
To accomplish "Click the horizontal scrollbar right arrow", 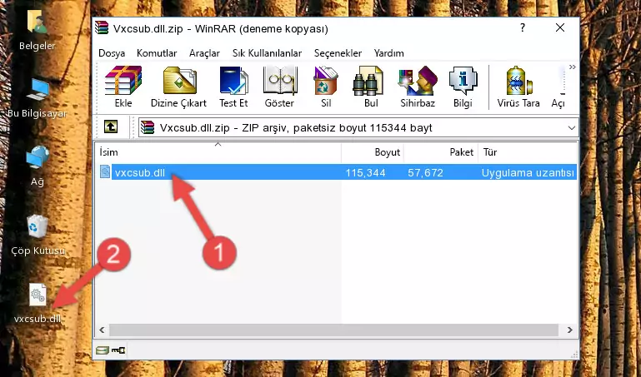I will tap(570, 330).
